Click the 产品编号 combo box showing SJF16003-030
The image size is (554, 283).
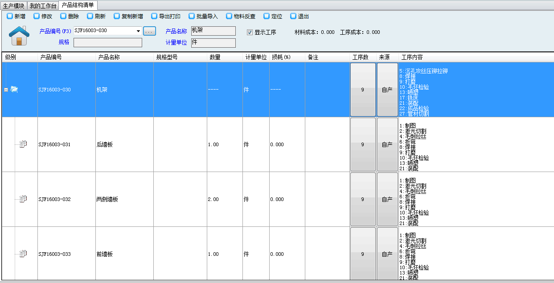coord(107,31)
